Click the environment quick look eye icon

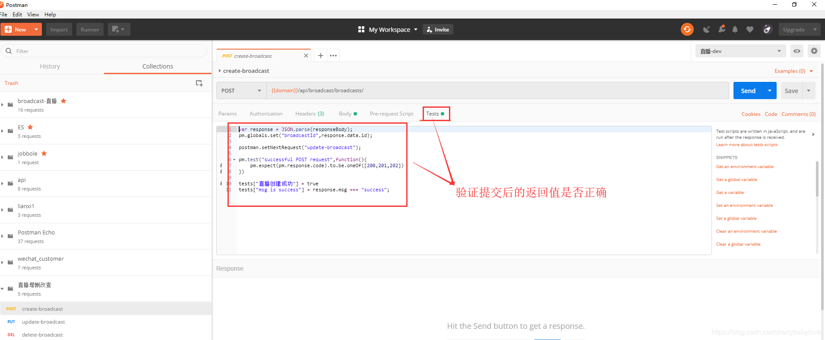click(x=797, y=51)
